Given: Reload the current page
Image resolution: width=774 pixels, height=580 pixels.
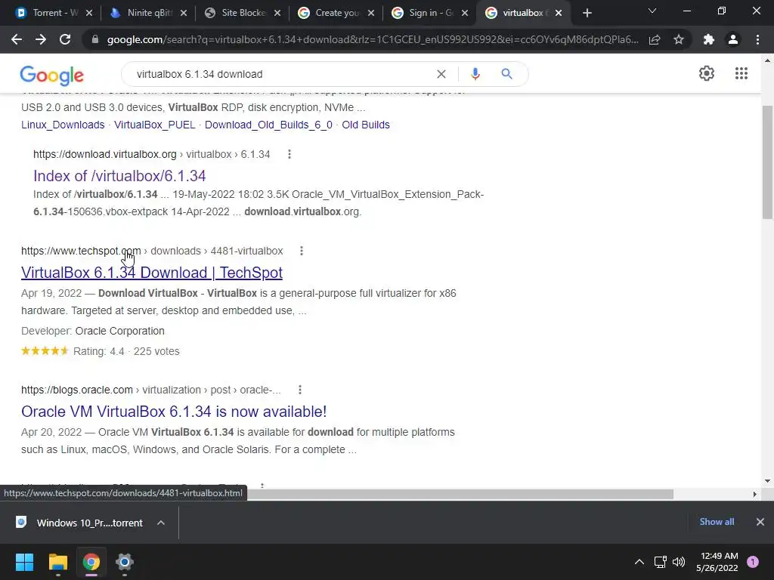Looking at the screenshot, I should click(65, 39).
